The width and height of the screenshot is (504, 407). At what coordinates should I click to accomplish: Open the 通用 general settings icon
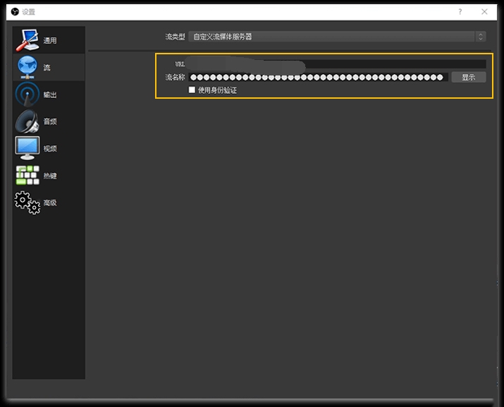(27, 40)
